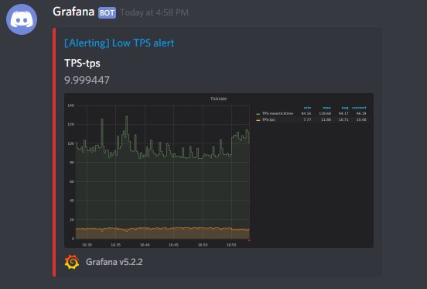Sort legend by the min column header
The width and height of the screenshot is (427, 289).
tap(307, 108)
